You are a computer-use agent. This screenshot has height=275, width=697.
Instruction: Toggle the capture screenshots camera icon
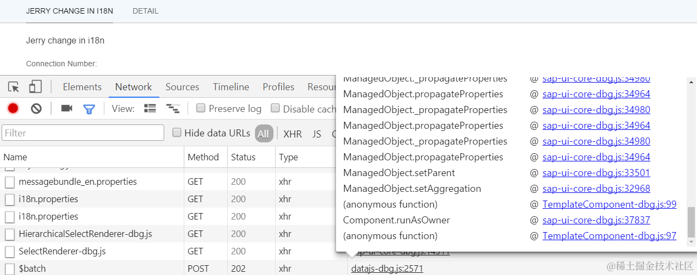[67, 109]
